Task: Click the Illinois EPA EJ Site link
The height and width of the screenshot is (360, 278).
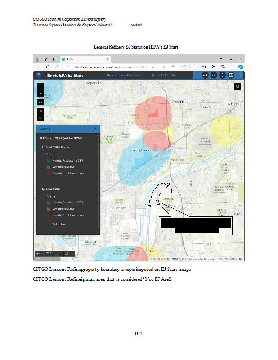Action: [x=164, y=75]
